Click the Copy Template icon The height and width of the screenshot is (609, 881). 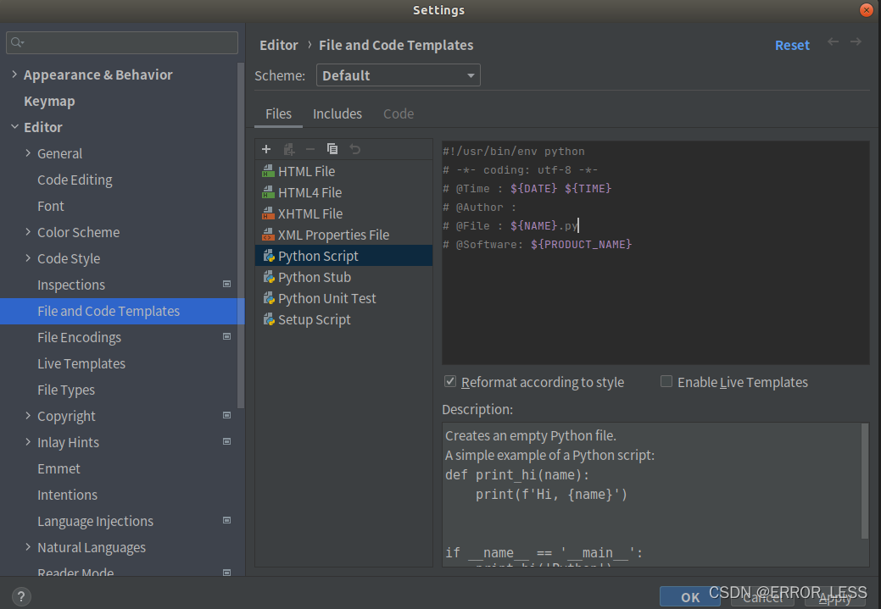(332, 149)
